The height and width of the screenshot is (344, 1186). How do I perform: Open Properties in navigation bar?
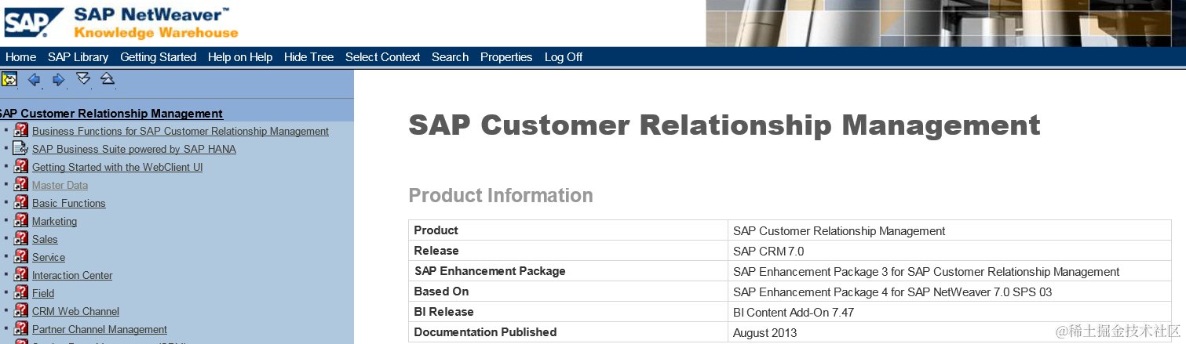tap(506, 57)
